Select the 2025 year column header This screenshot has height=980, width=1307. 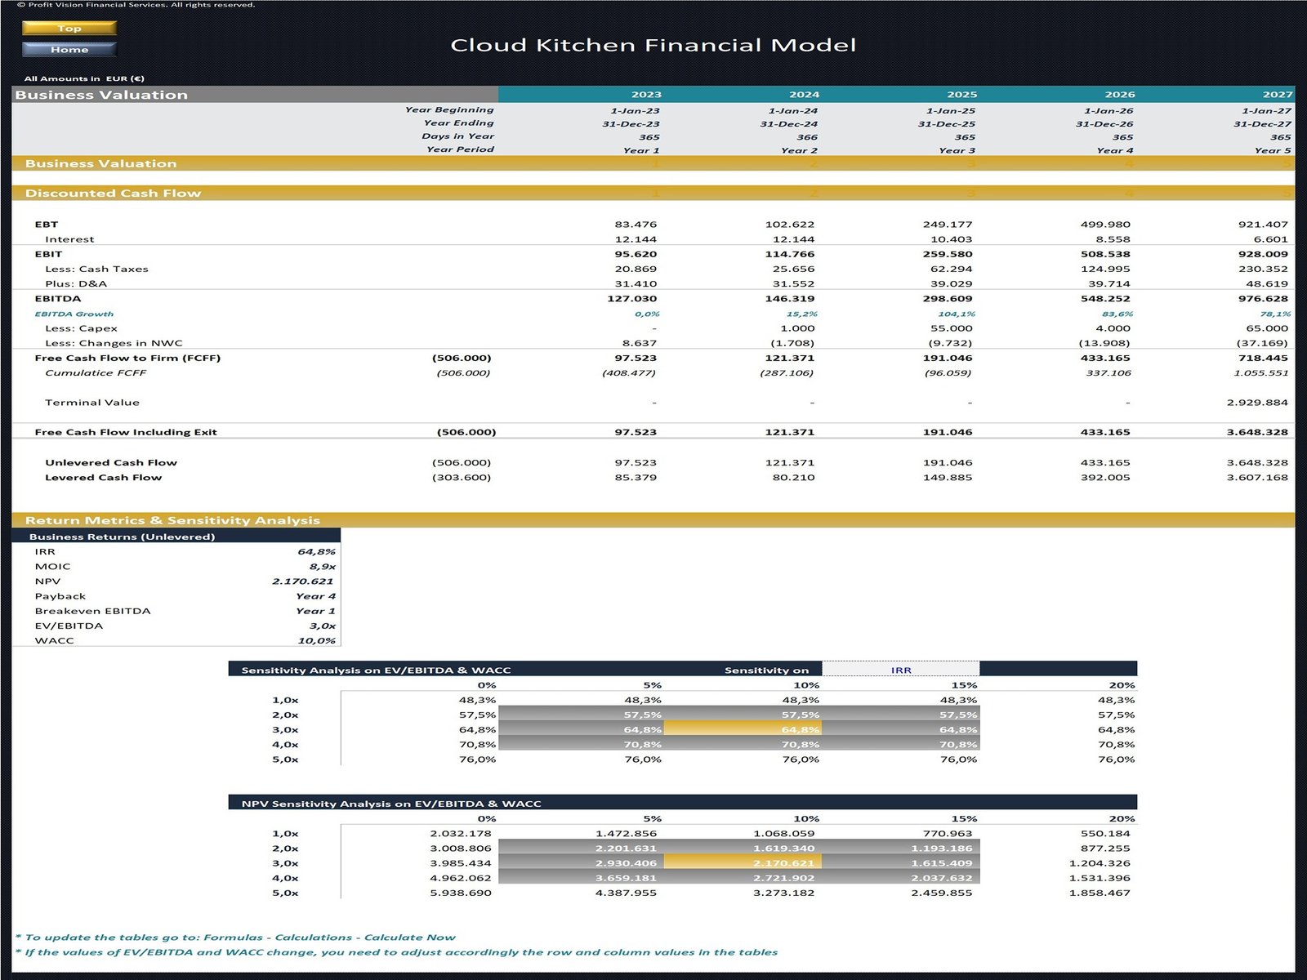pos(961,95)
